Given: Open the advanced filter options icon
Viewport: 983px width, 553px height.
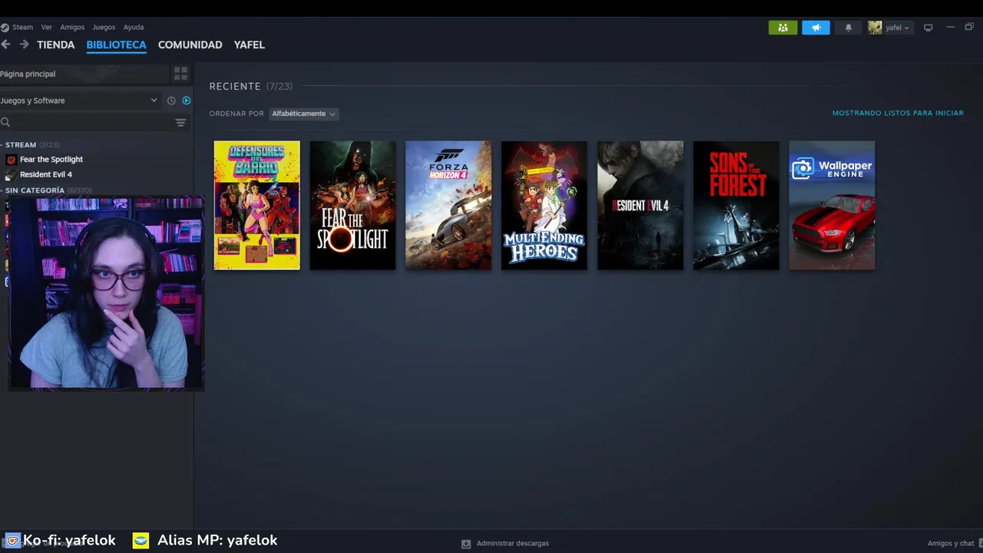Looking at the screenshot, I should [180, 122].
